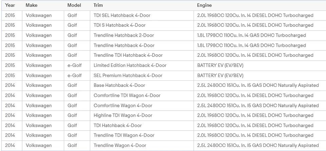Click the Model column header
The image size is (326, 151).
(x=74, y=5)
